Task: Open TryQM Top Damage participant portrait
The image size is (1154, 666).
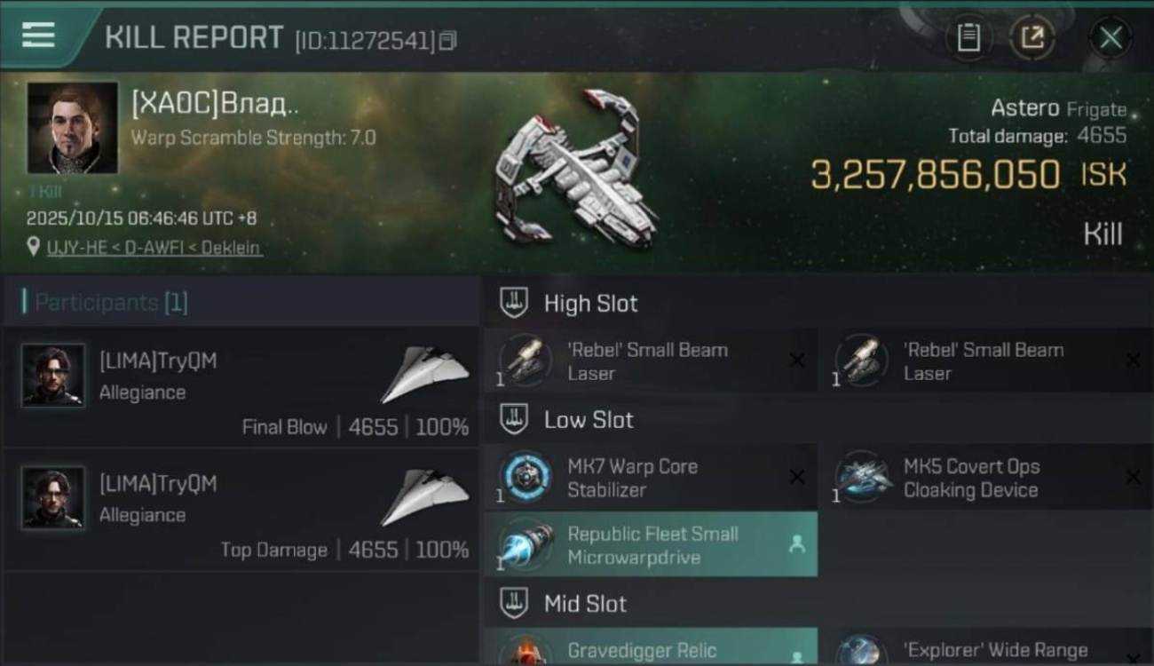Action: coord(53,498)
